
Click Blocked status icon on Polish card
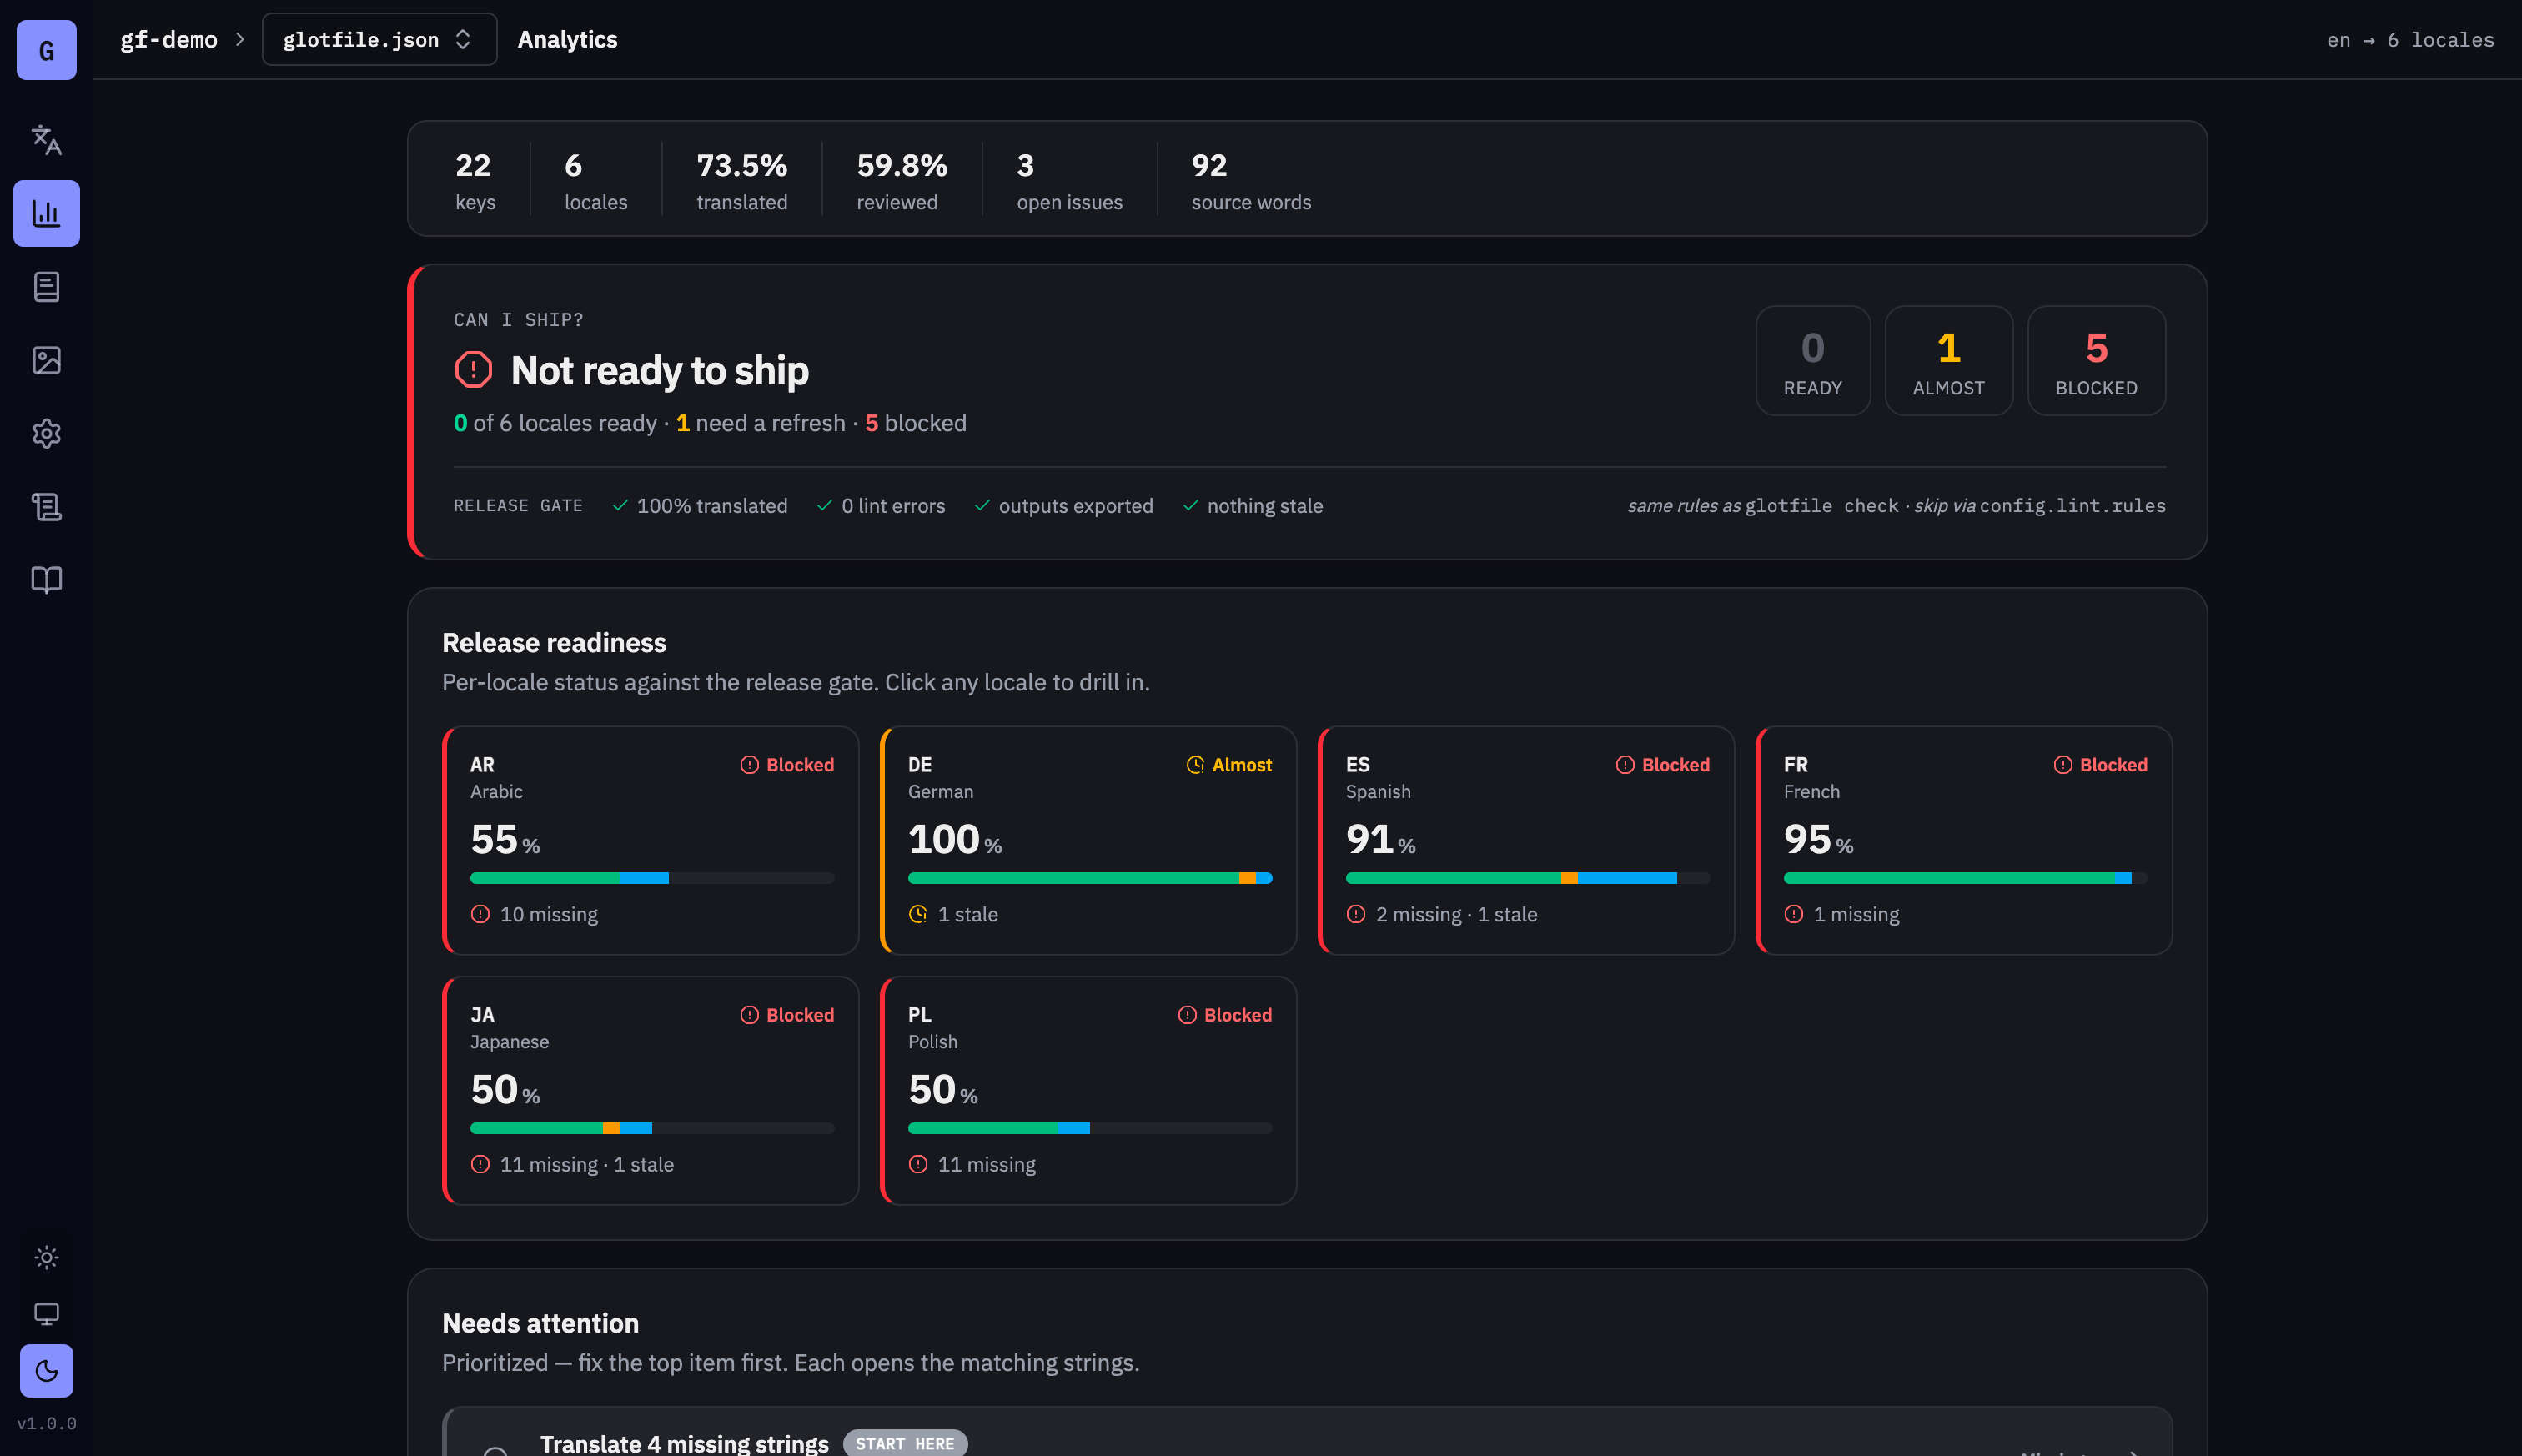point(1187,1015)
